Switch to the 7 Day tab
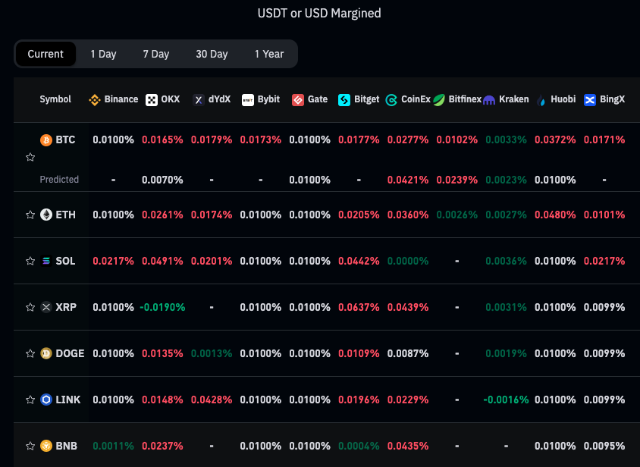This screenshot has height=467, width=640. [155, 54]
